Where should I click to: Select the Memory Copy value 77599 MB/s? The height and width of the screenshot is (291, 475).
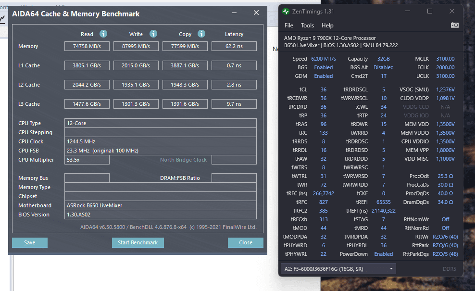tap(185, 46)
